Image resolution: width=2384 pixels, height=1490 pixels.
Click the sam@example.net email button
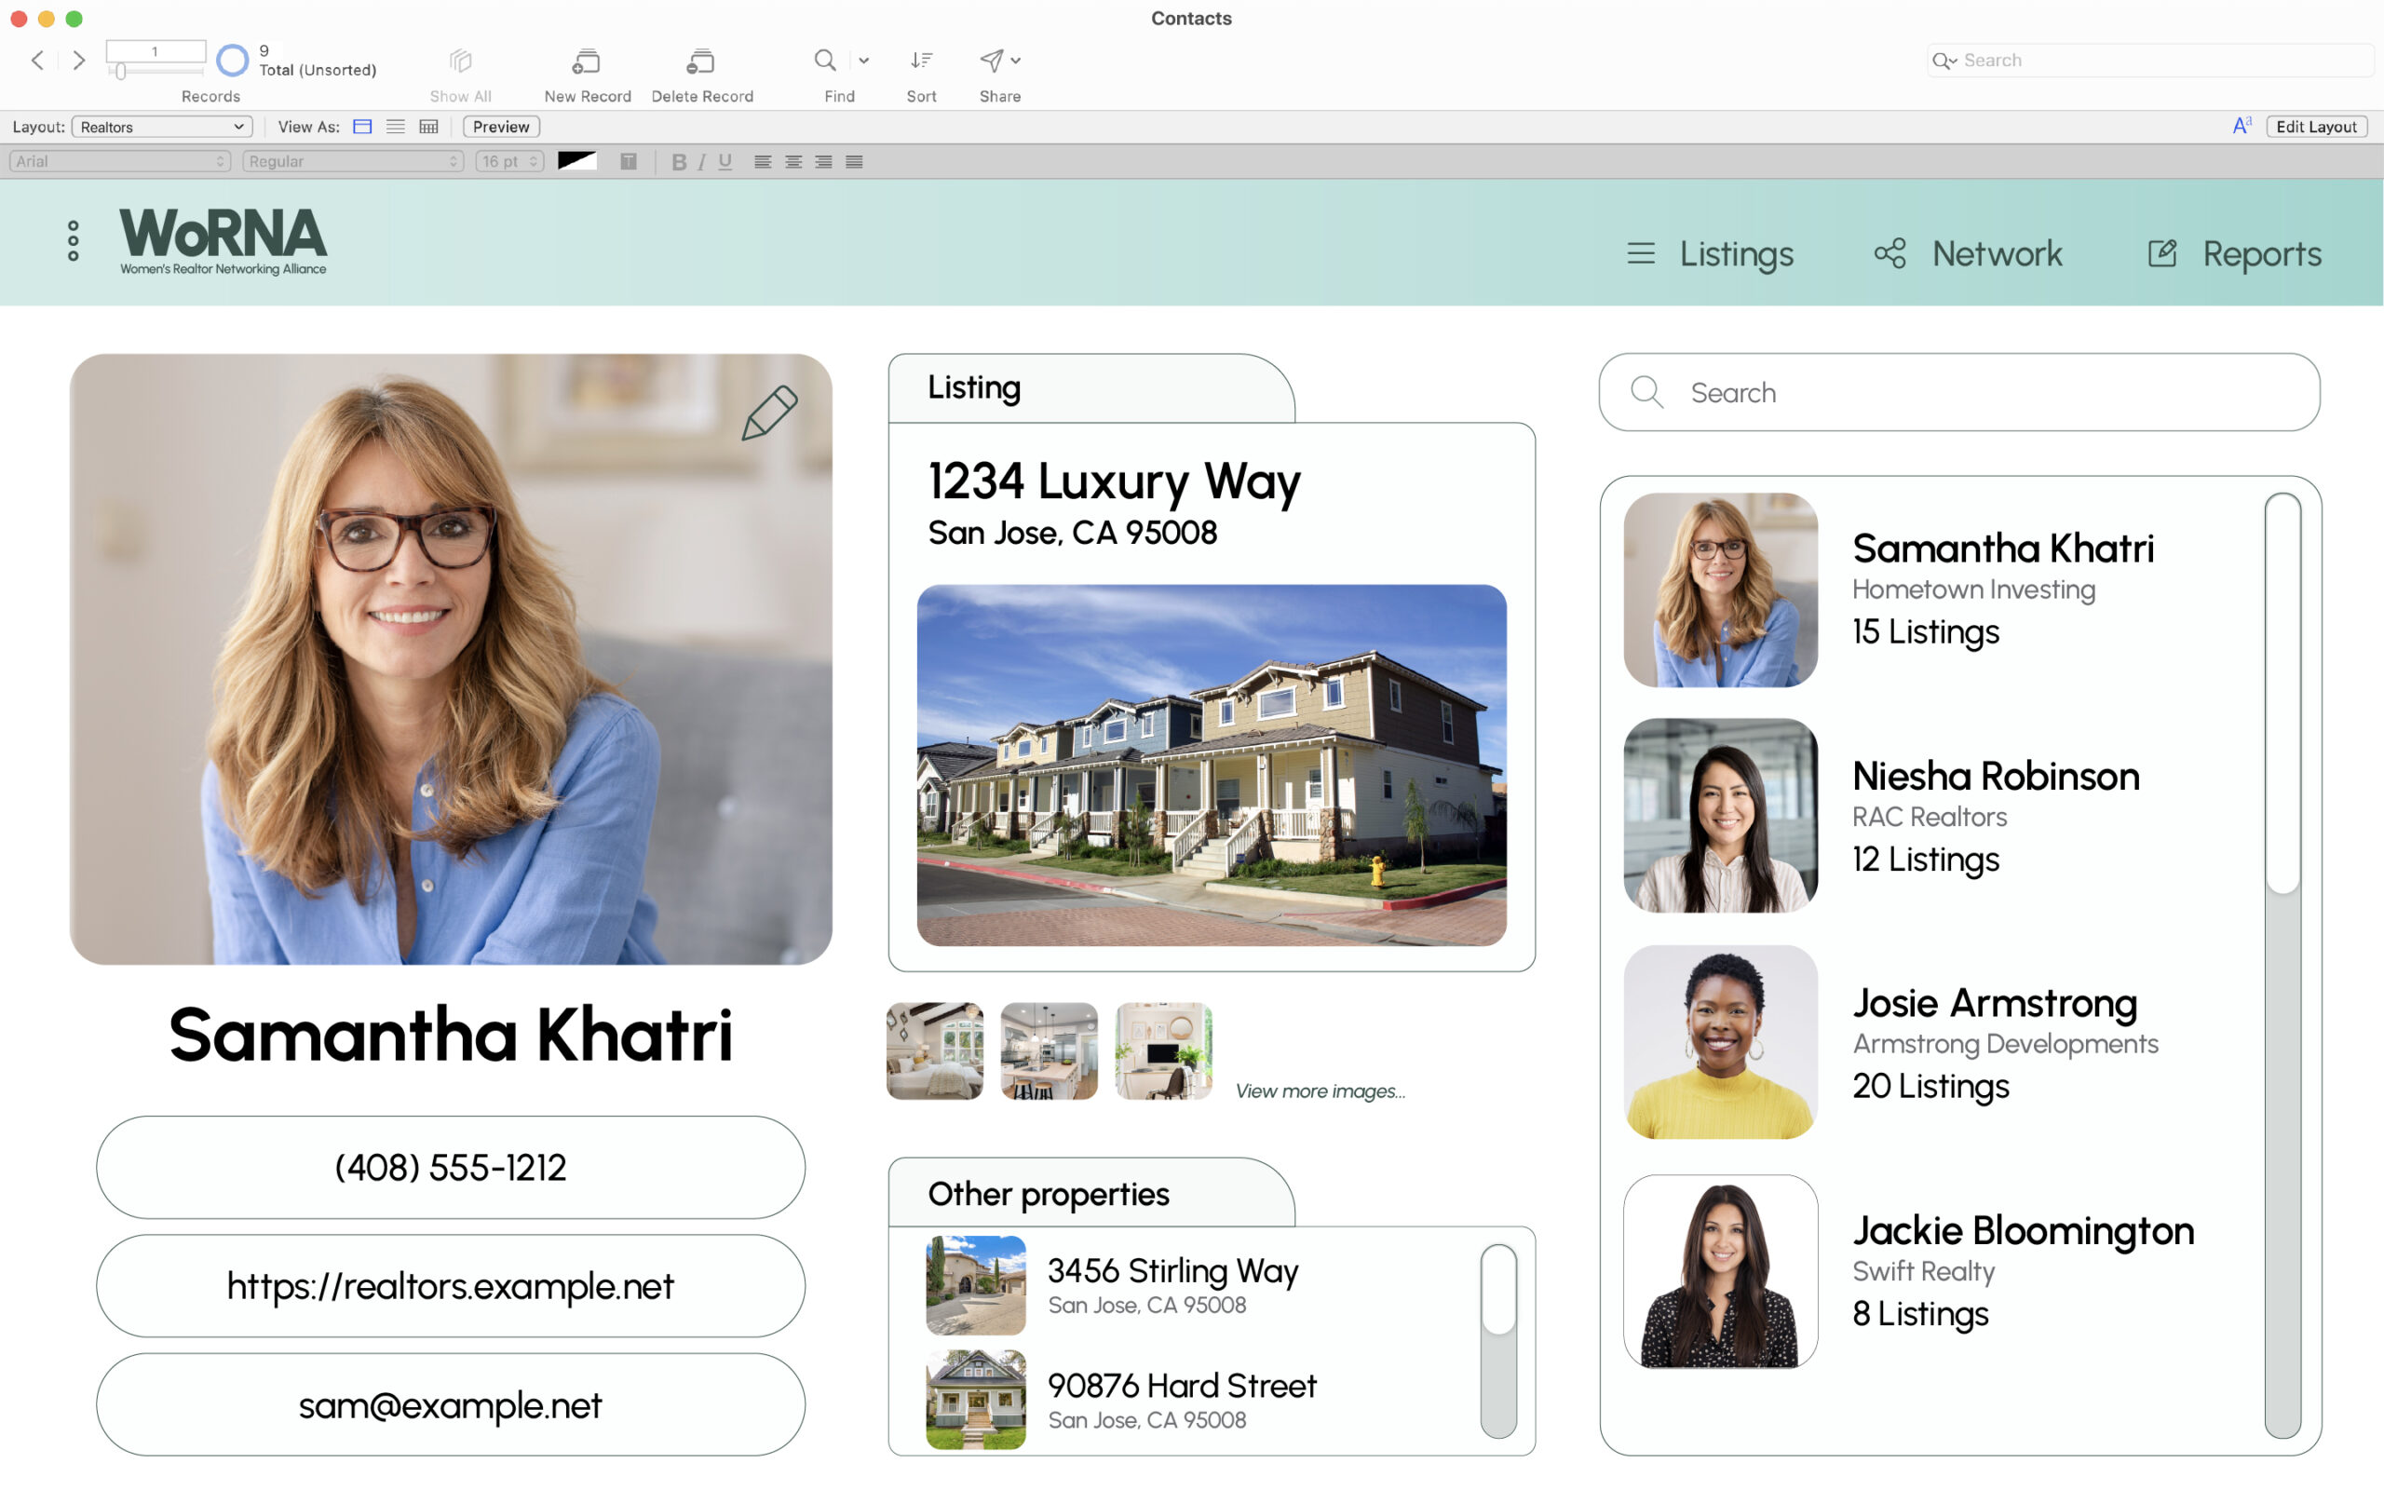pyautogui.click(x=450, y=1404)
